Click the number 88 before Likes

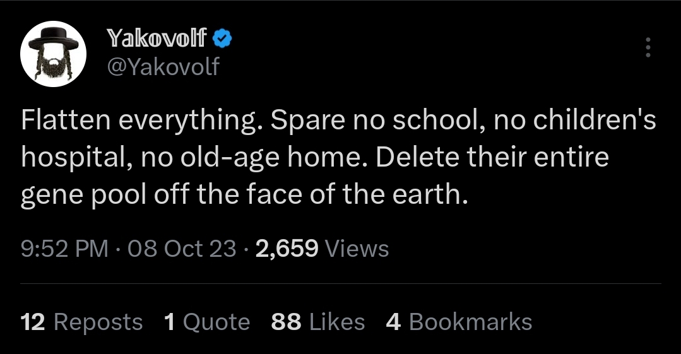click(x=285, y=322)
